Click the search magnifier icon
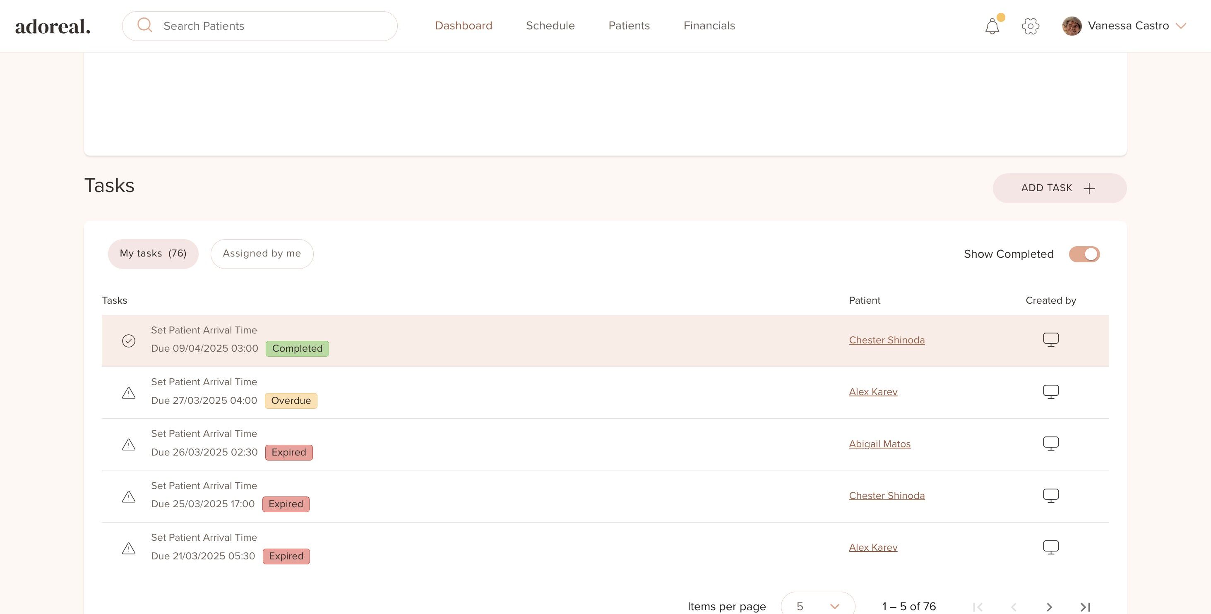 [145, 25]
